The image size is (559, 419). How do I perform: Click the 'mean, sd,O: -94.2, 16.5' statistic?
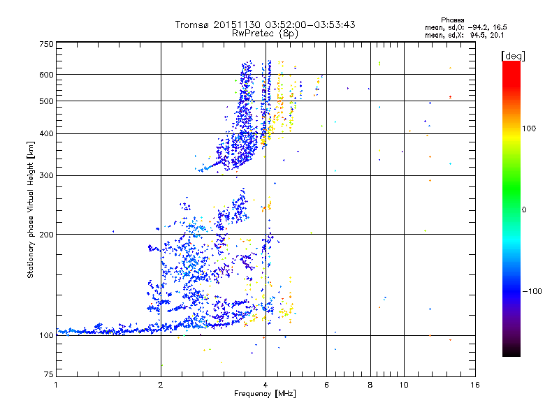click(x=466, y=27)
